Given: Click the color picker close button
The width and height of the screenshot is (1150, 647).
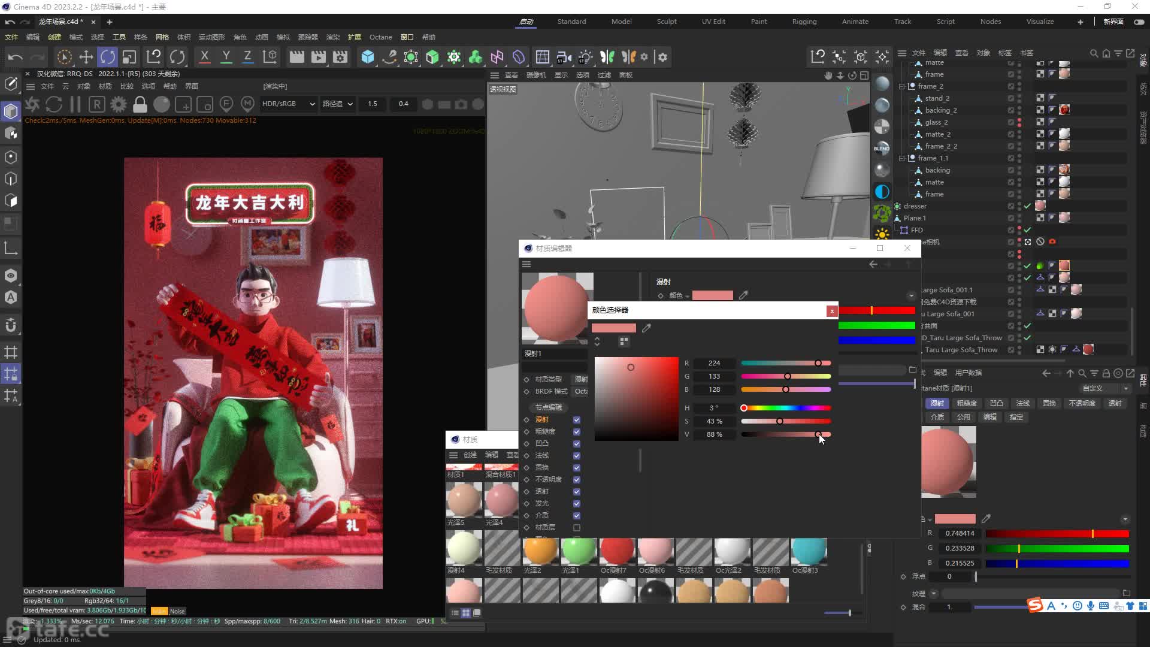Looking at the screenshot, I should [832, 310].
